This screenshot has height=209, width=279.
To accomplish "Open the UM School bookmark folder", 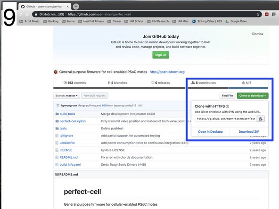I will click(x=134, y=21).
